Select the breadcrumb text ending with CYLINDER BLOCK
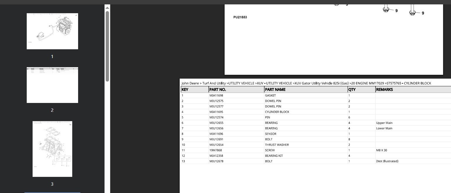451x193 pixels. pos(306,83)
